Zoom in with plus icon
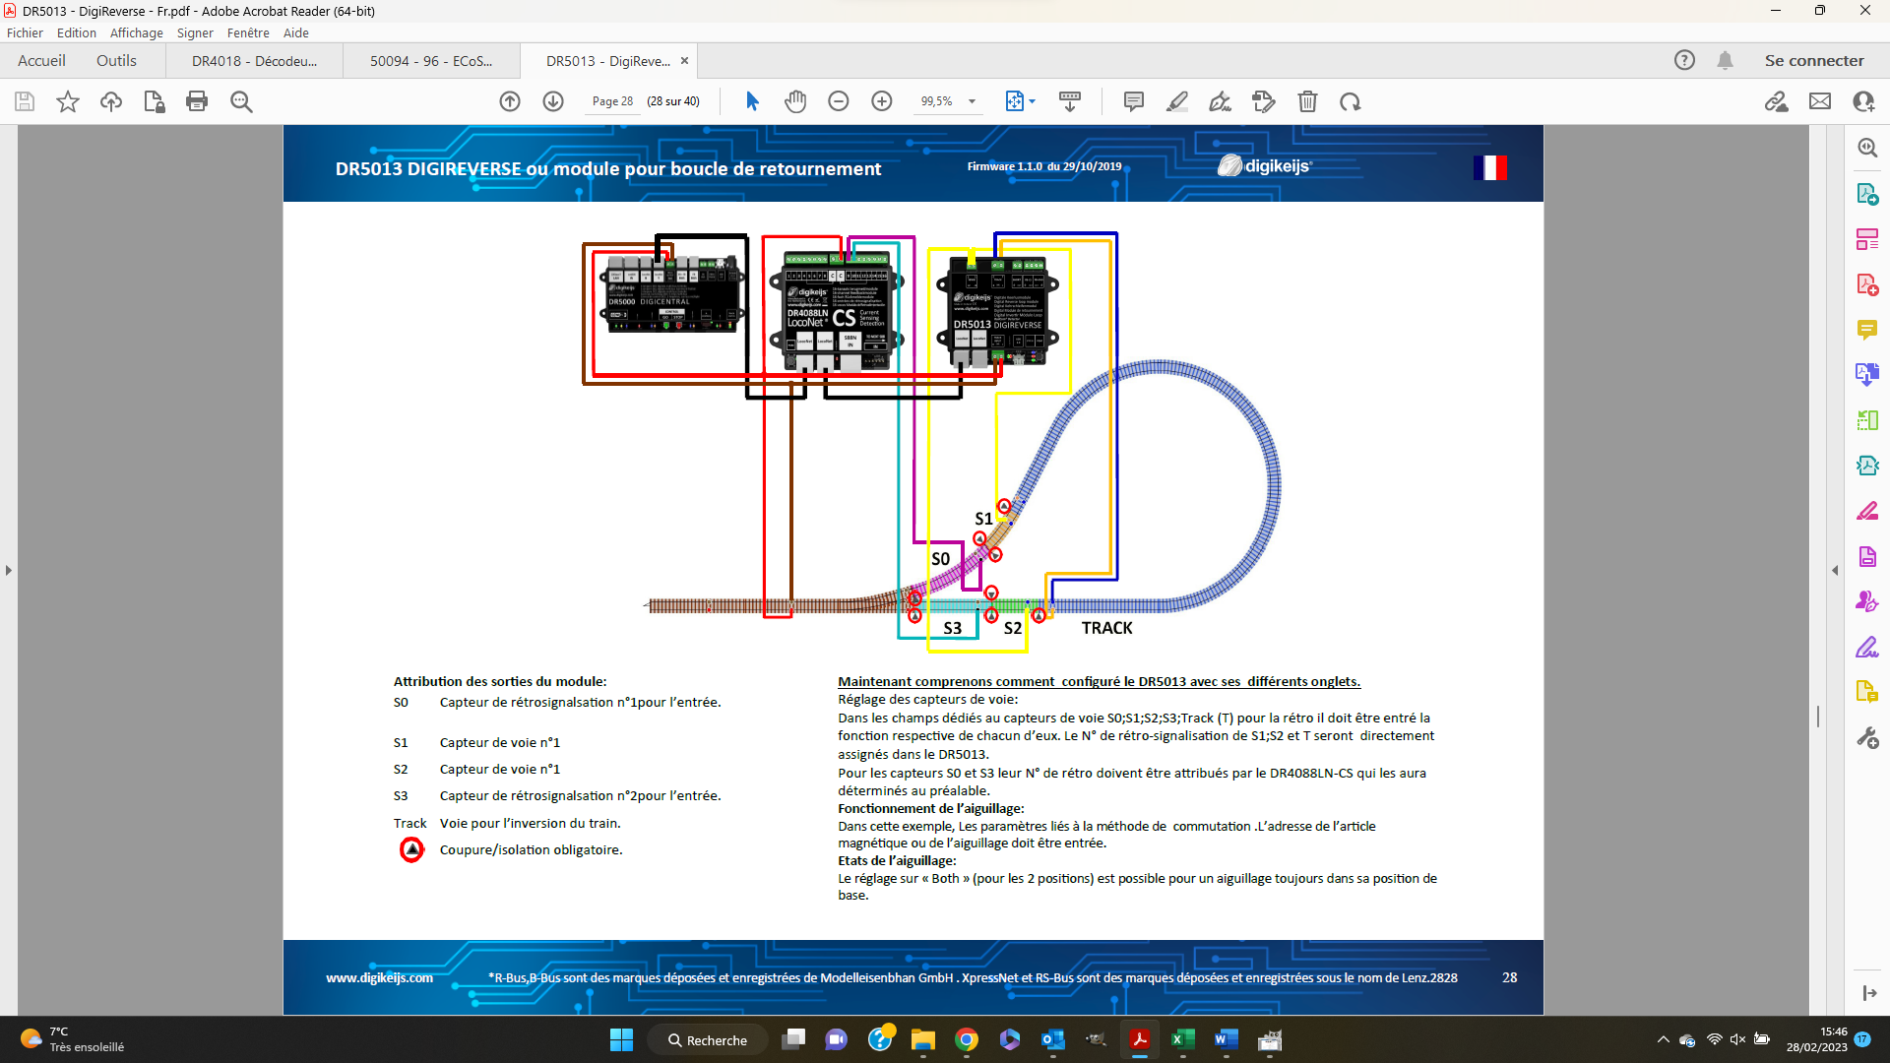The height and width of the screenshot is (1063, 1890). [882, 101]
